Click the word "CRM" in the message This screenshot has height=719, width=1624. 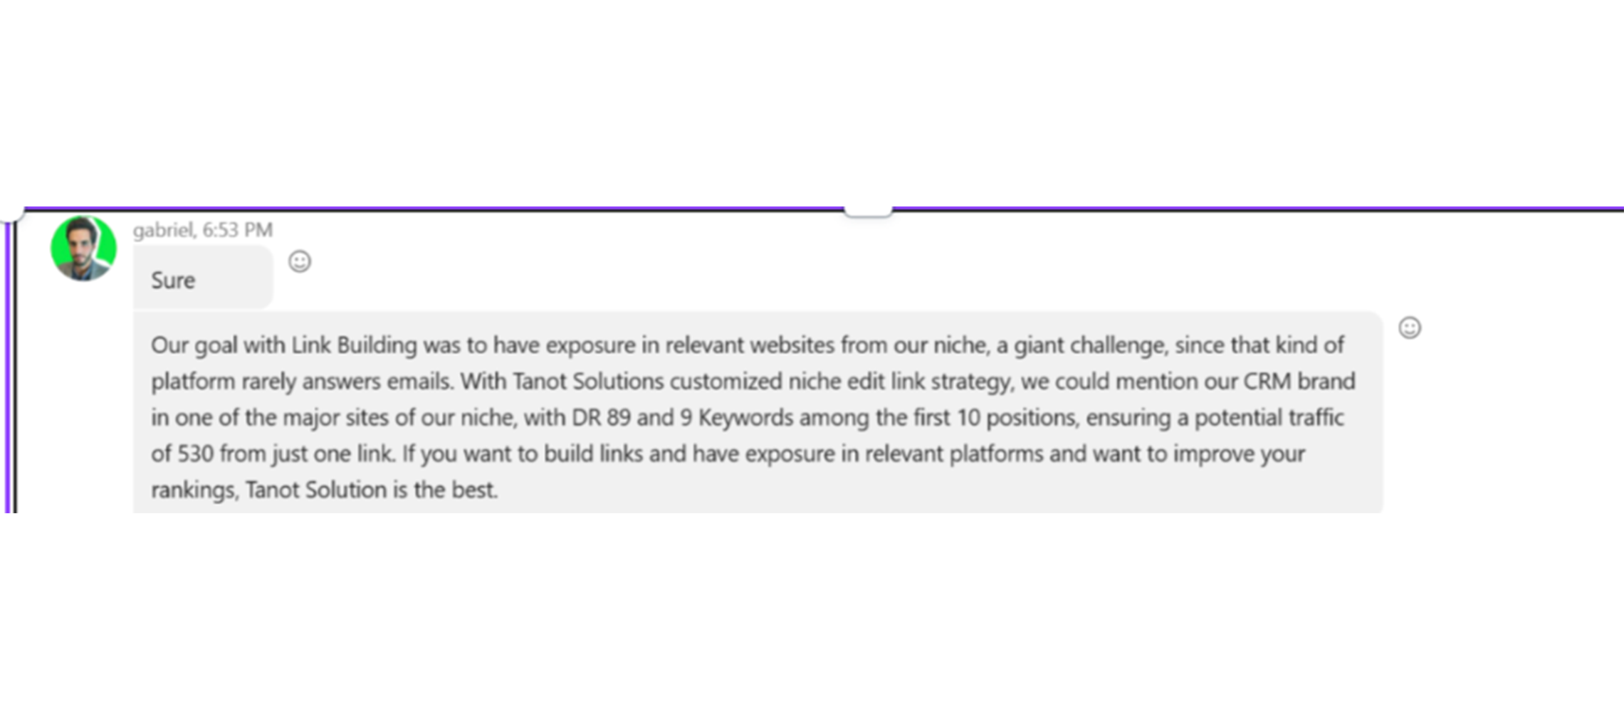pyautogui.click(x=1267, y=382)
